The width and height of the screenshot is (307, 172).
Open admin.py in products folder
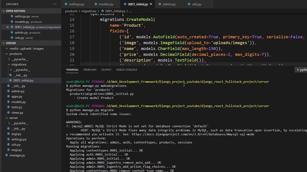pyautogui.click(x=18, y=91)
